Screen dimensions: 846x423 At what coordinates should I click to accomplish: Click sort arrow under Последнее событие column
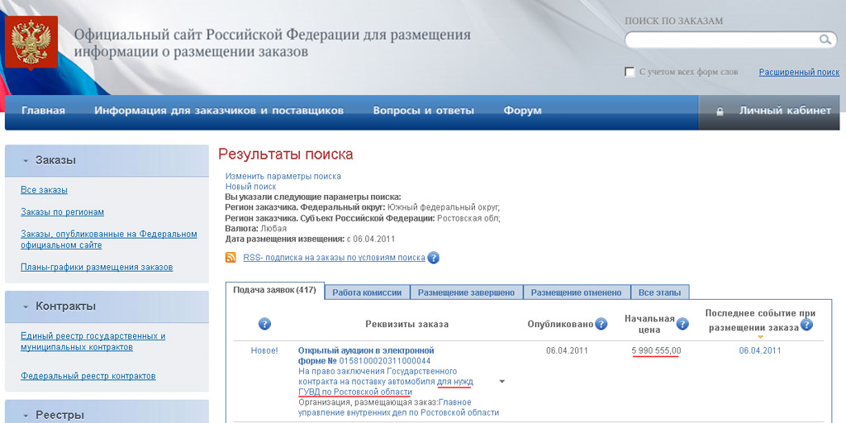tap(761, 337)
